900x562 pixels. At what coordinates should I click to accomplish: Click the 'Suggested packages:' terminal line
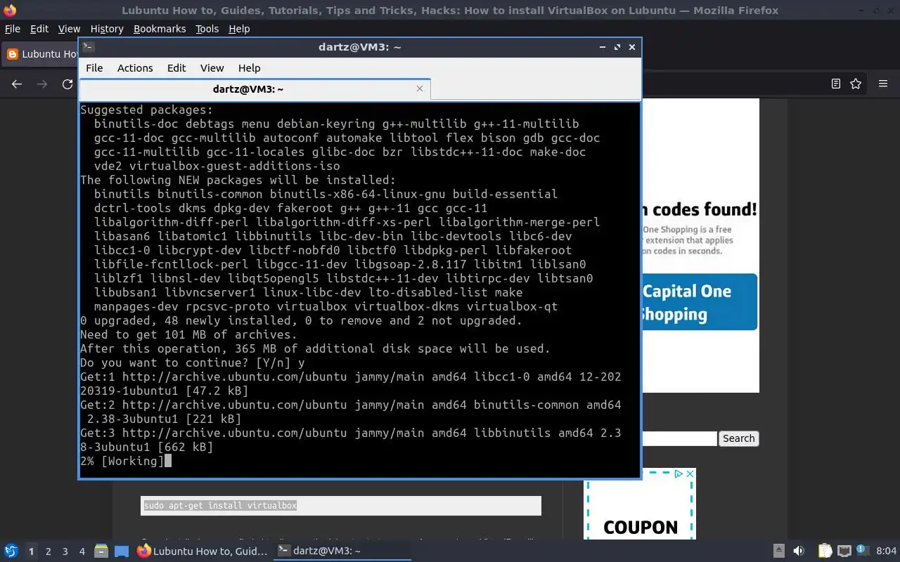coord(146,110)
